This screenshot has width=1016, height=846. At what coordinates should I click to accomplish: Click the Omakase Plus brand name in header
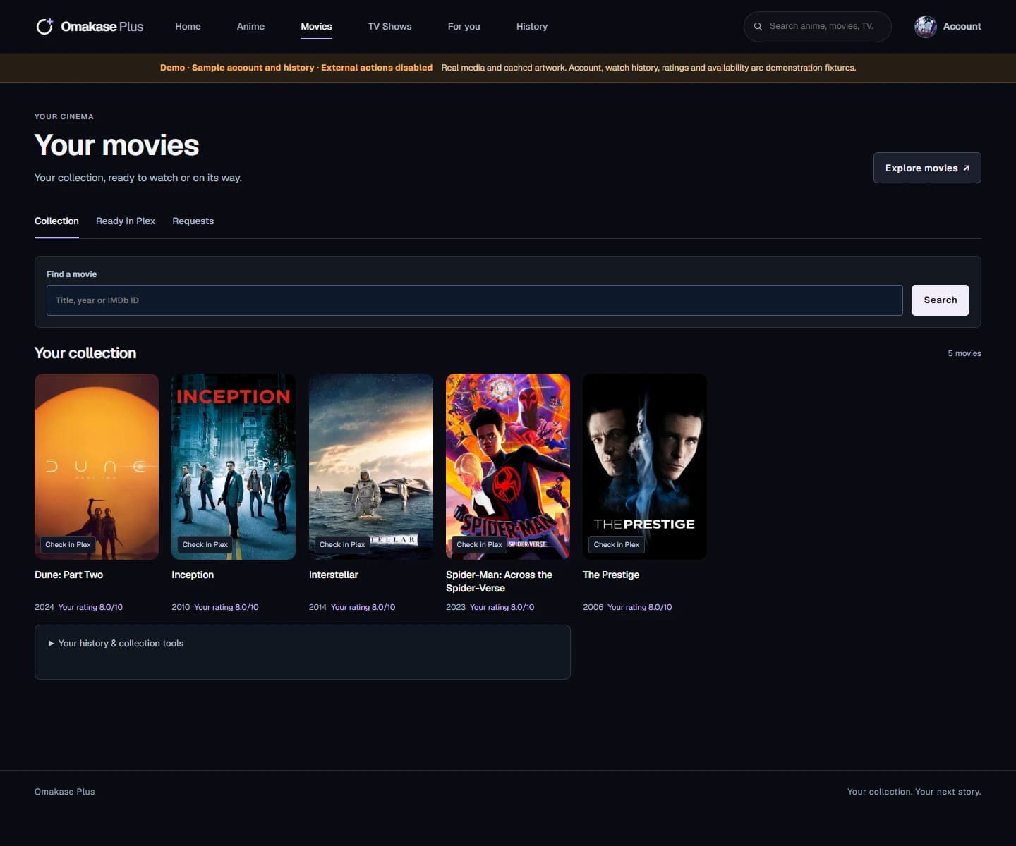coord(102,27)
